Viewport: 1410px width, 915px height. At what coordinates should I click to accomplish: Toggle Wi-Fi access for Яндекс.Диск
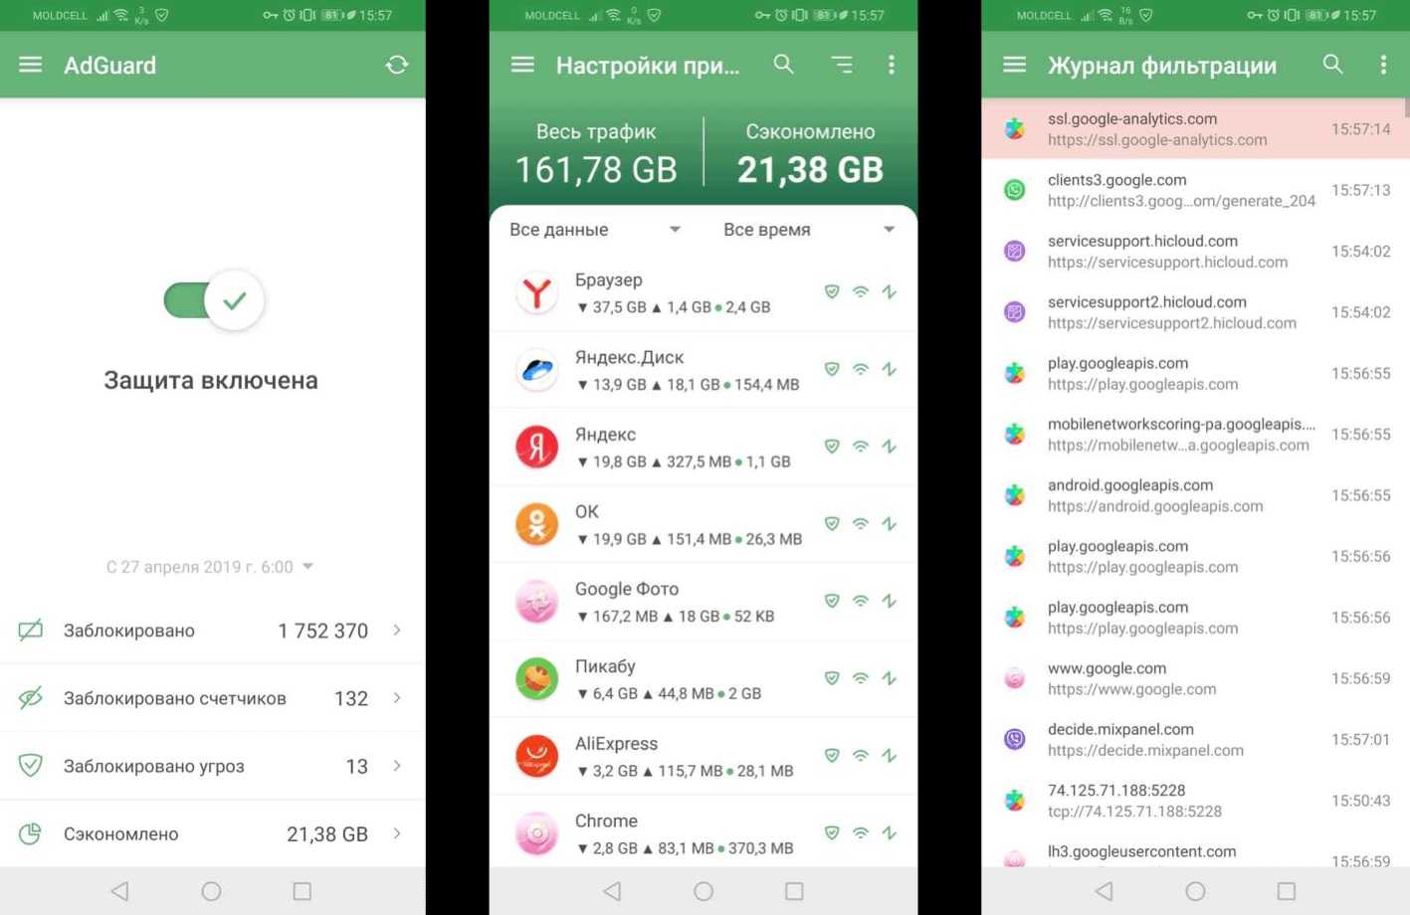coord(861,369)
